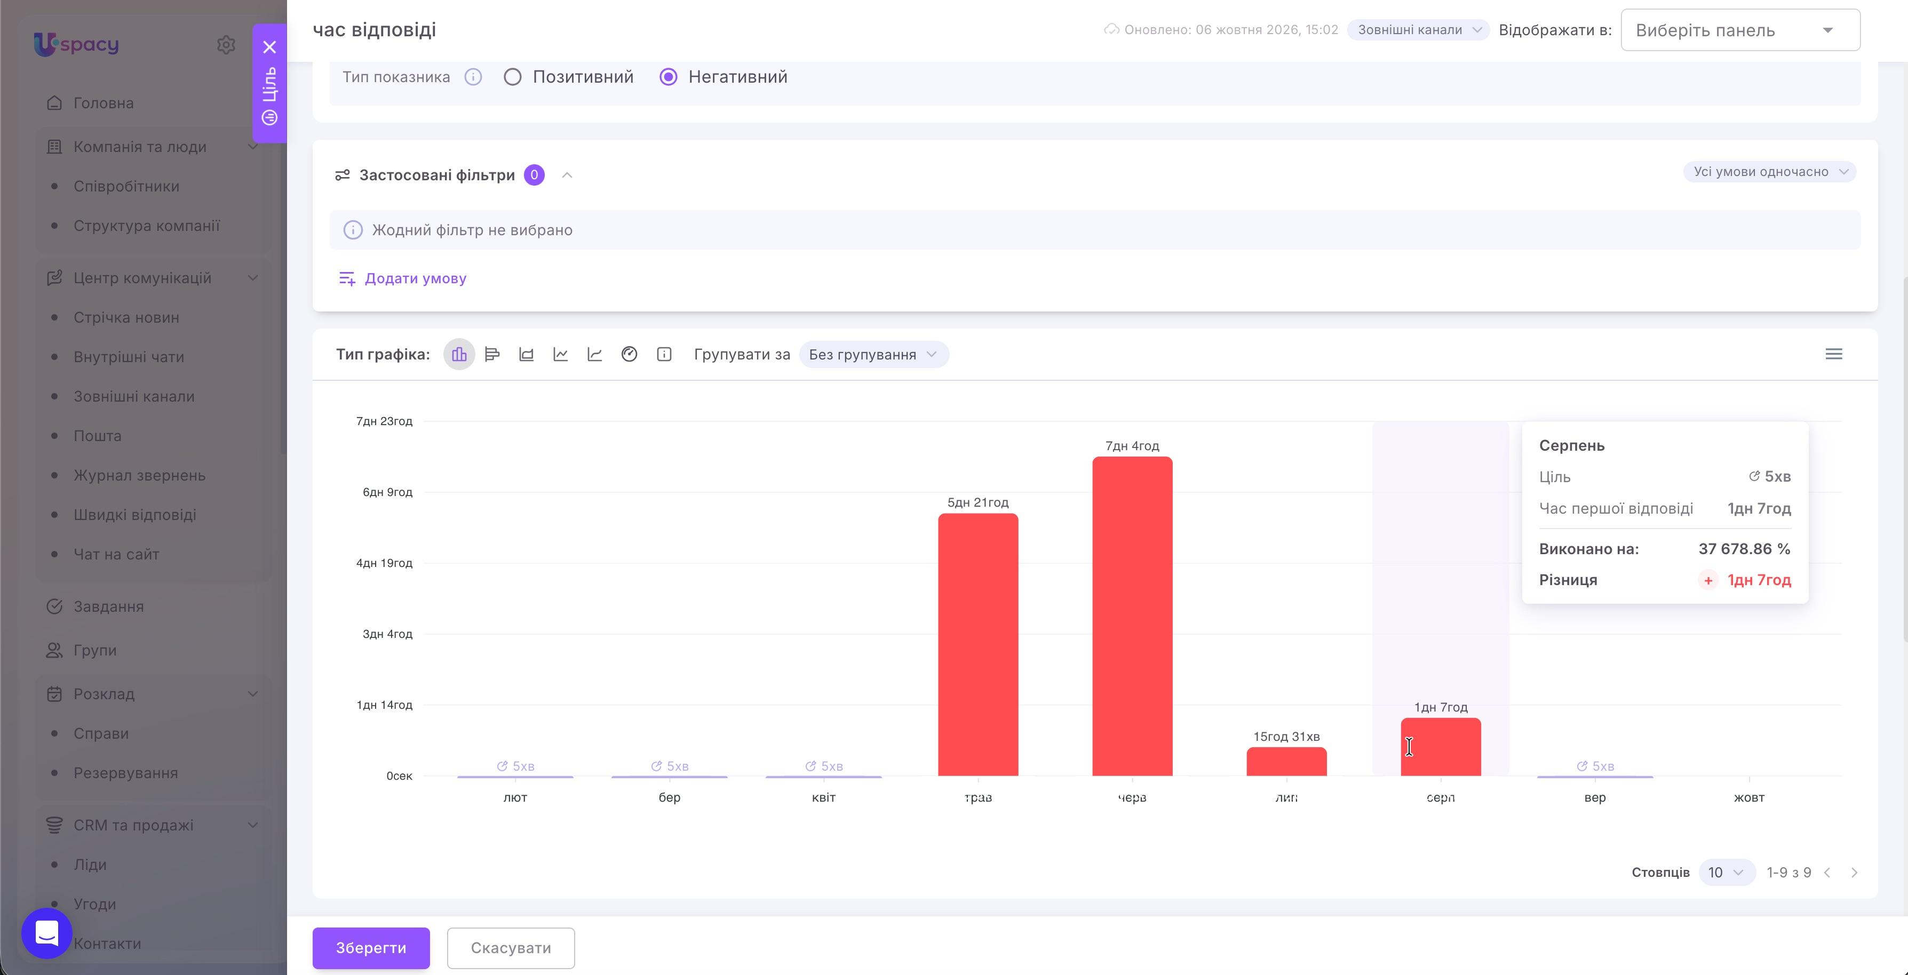Image resolution: width=1908 pixels, height=975 pixels.
Task: Open the Виберіть панель combo box
Action: (1740, 30)
